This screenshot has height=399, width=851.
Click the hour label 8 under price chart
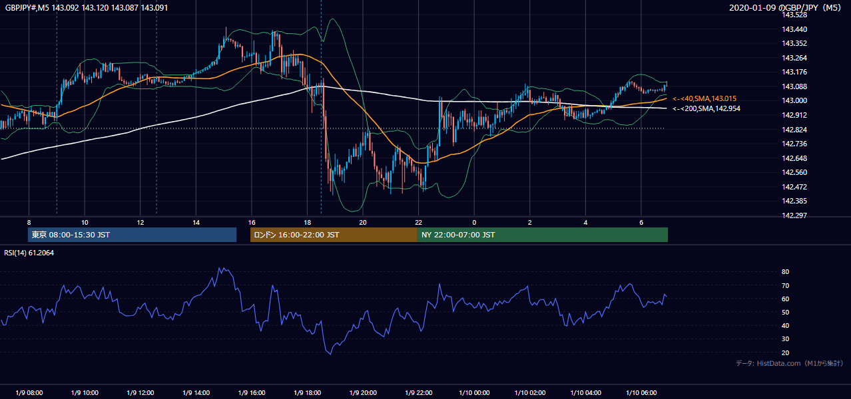point(29,222)
